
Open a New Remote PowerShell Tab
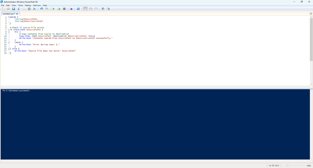(71, 9)
